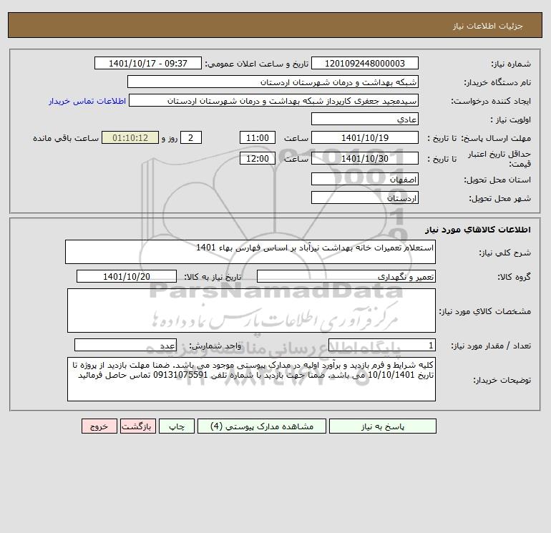Click the unit field عدد
The height and width of the screenshot is (533, 551).
point(125,345)
